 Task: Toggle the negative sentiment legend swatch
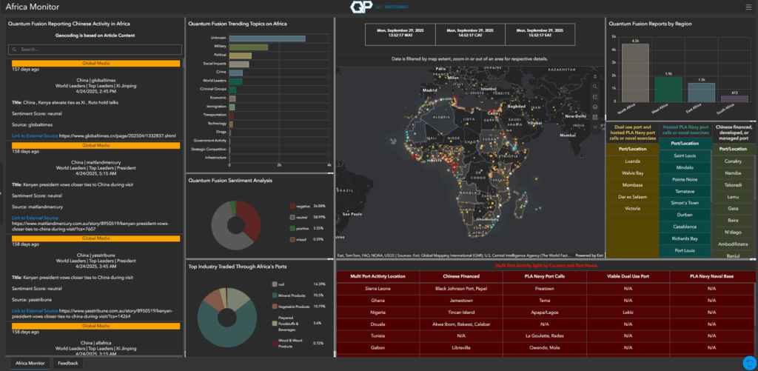pos(293,205)
